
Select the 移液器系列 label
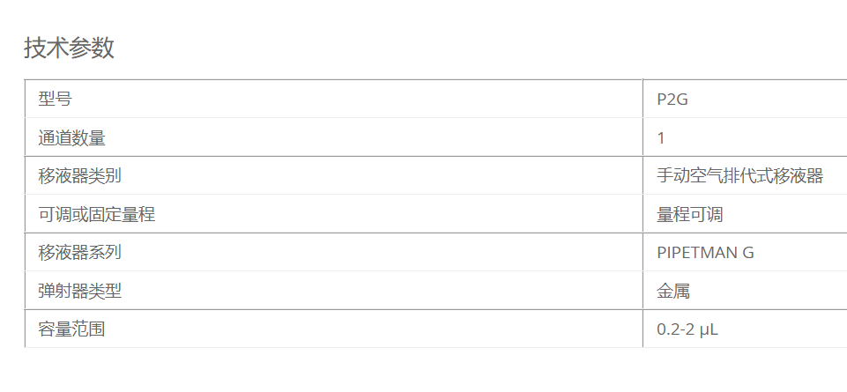79,253
